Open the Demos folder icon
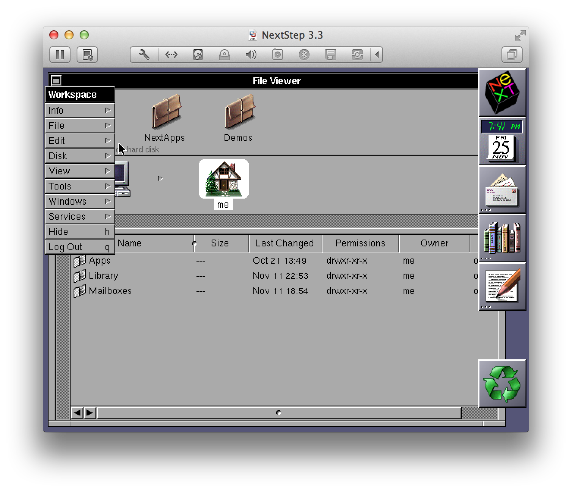Screen dimensions: 572x492 (x=240, y=111)
